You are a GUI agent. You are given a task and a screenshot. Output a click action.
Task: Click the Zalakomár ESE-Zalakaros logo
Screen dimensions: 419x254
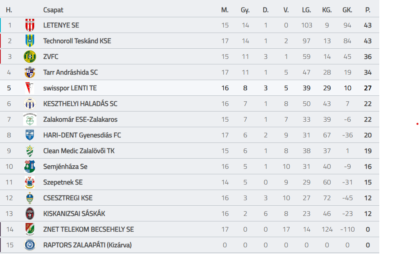(x=30, y=119)
